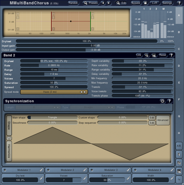Click the Modulator 2 pencil edit icon
The image size is (184, 185).
[x=85, y=170]
